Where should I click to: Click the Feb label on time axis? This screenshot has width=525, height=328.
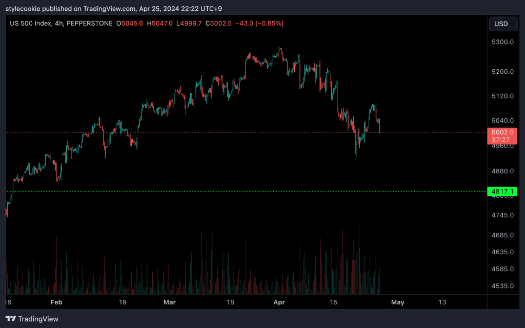[x=56, y=302]
